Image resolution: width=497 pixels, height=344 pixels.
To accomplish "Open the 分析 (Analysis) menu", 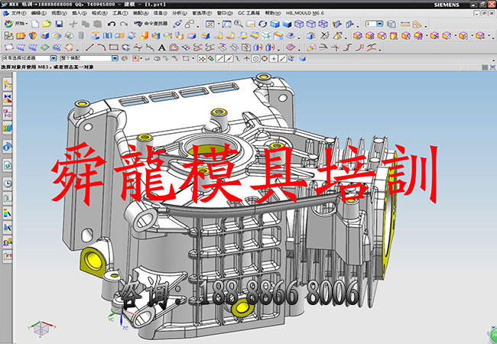I will point(180,13).
